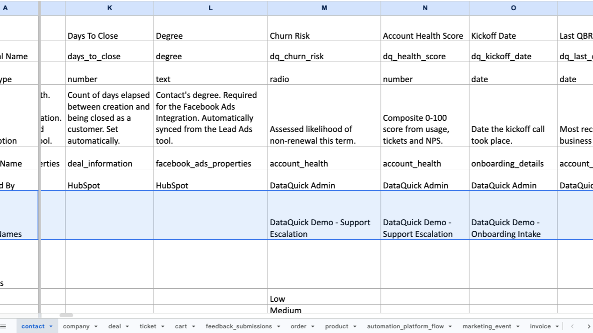This screenshot has height=333, width=593.
Task: Click the 'dq_health_score' cell
Action: pos(425,52)
